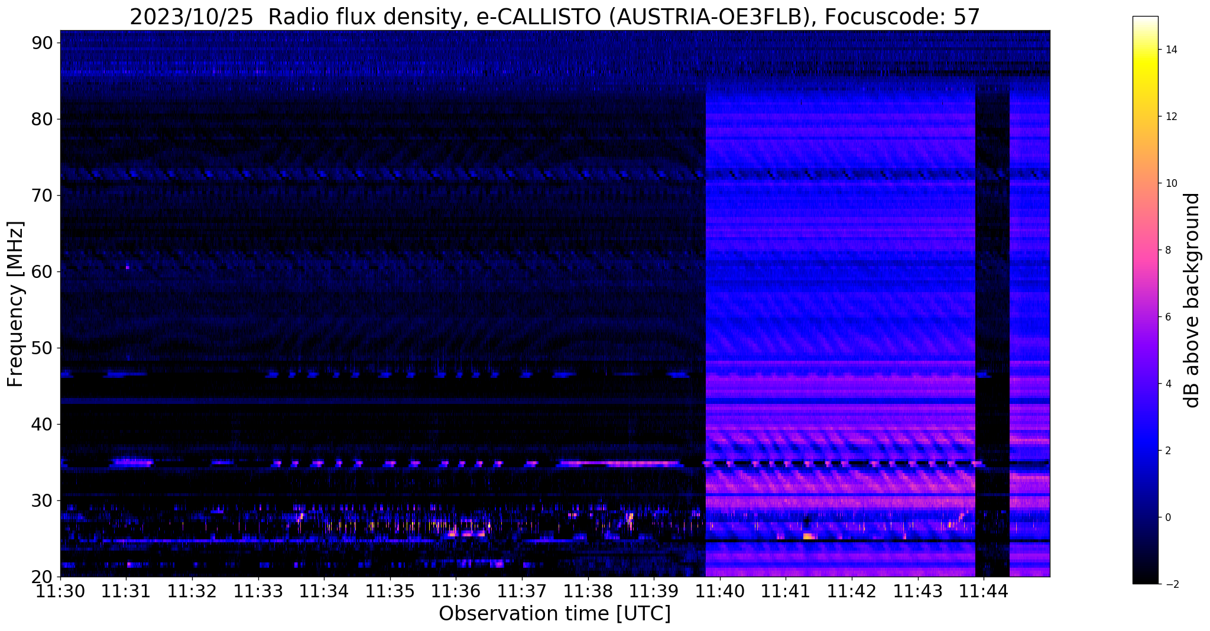
Task: Click the colorbar tick label 4
Action: (1167, 384)
